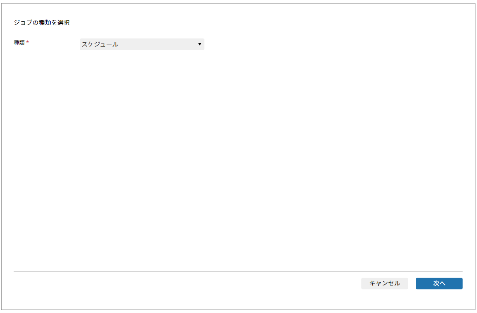This screenshot has width=477, height=313.
Task: Dismiss the wizard using the gray キャンセル button
Action: pos(384,283)
